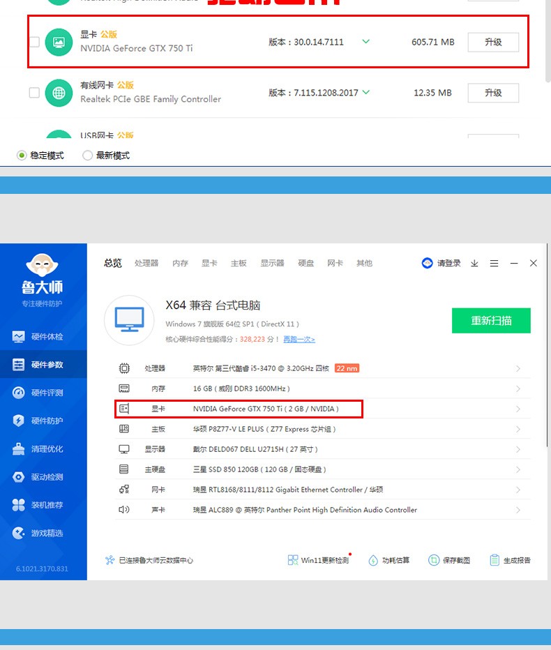Switch to the 网卡 tab
Image resolution: width=551 pixels, height=650 pixels.
tap(335, 263)
